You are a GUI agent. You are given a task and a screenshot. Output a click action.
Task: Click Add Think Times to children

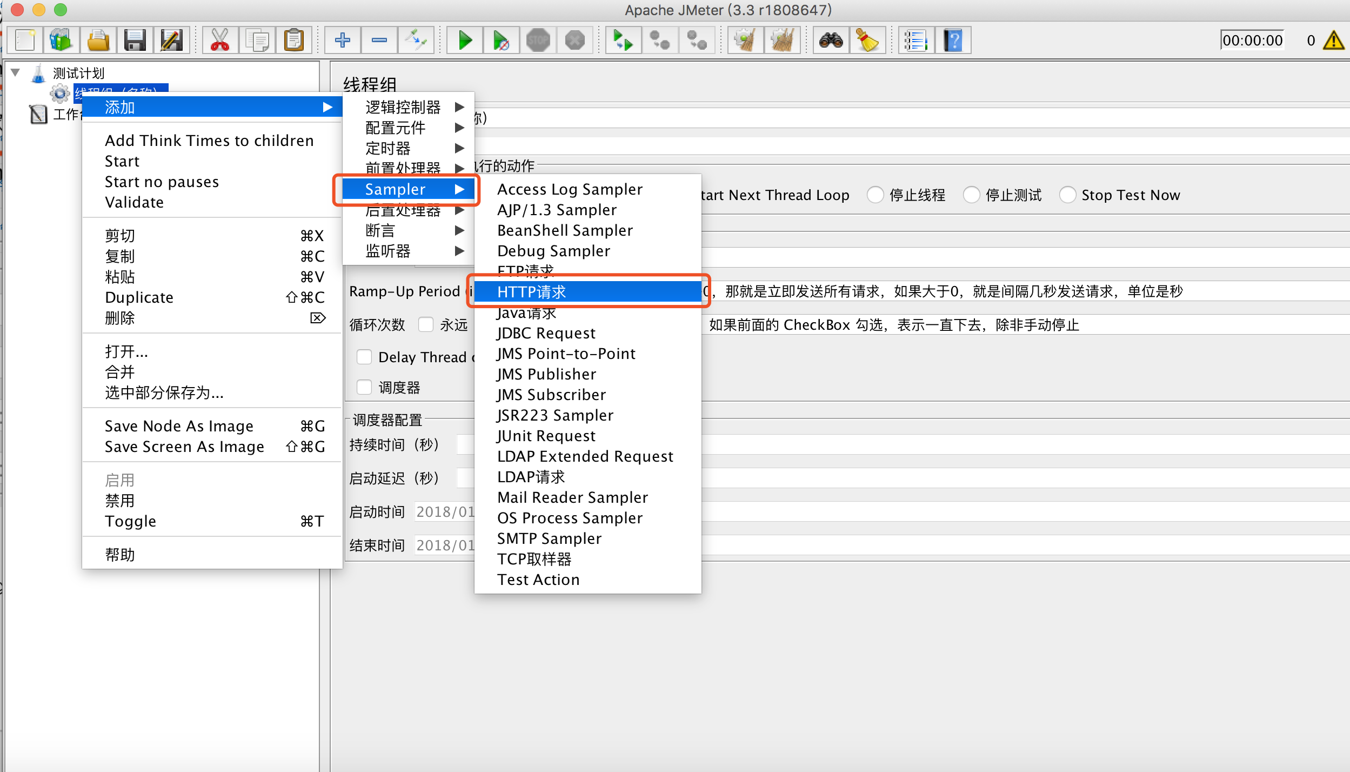[x=209, y=141]
